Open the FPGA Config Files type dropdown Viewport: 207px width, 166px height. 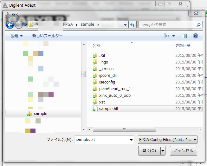(x=168, y=140)
